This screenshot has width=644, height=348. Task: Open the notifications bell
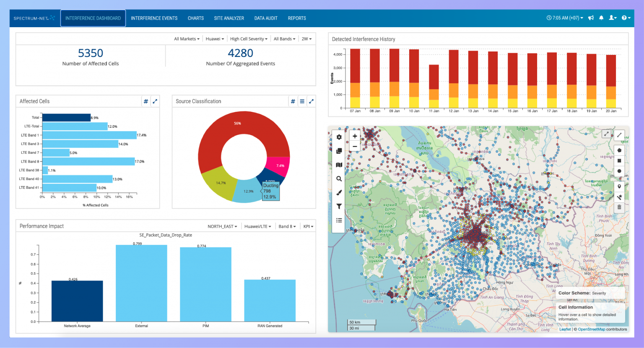(601, 18)
